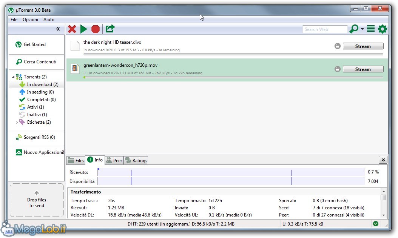Open the Opzioni menu
Viewport: 398px width, 238px height.
click(31, 20)
